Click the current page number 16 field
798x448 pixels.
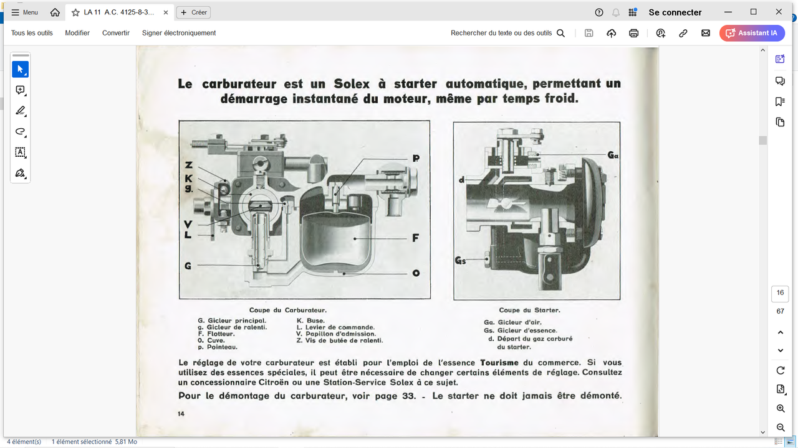click(x=780, y=293)
